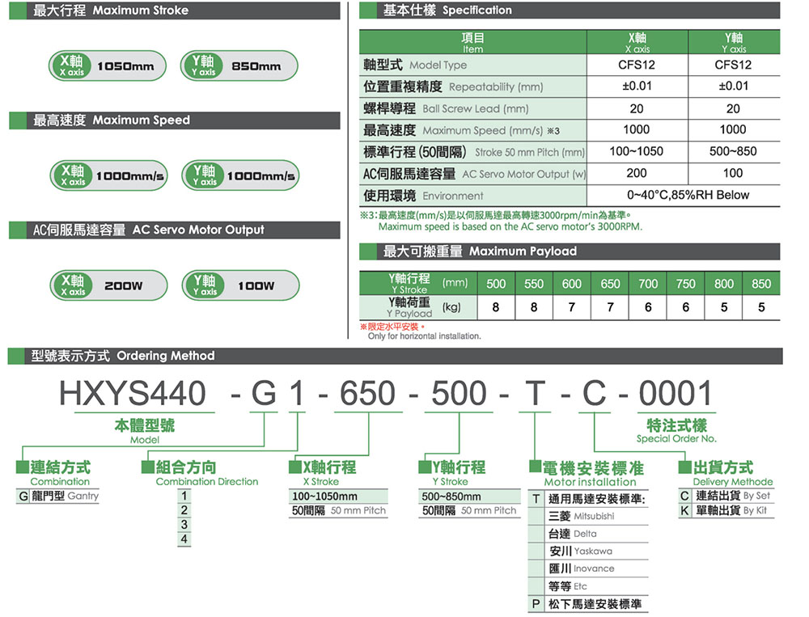Viewport: 809px width, 617px height.
Task: Click the Repeatability (mm) row label
Action: coord(472,87)
